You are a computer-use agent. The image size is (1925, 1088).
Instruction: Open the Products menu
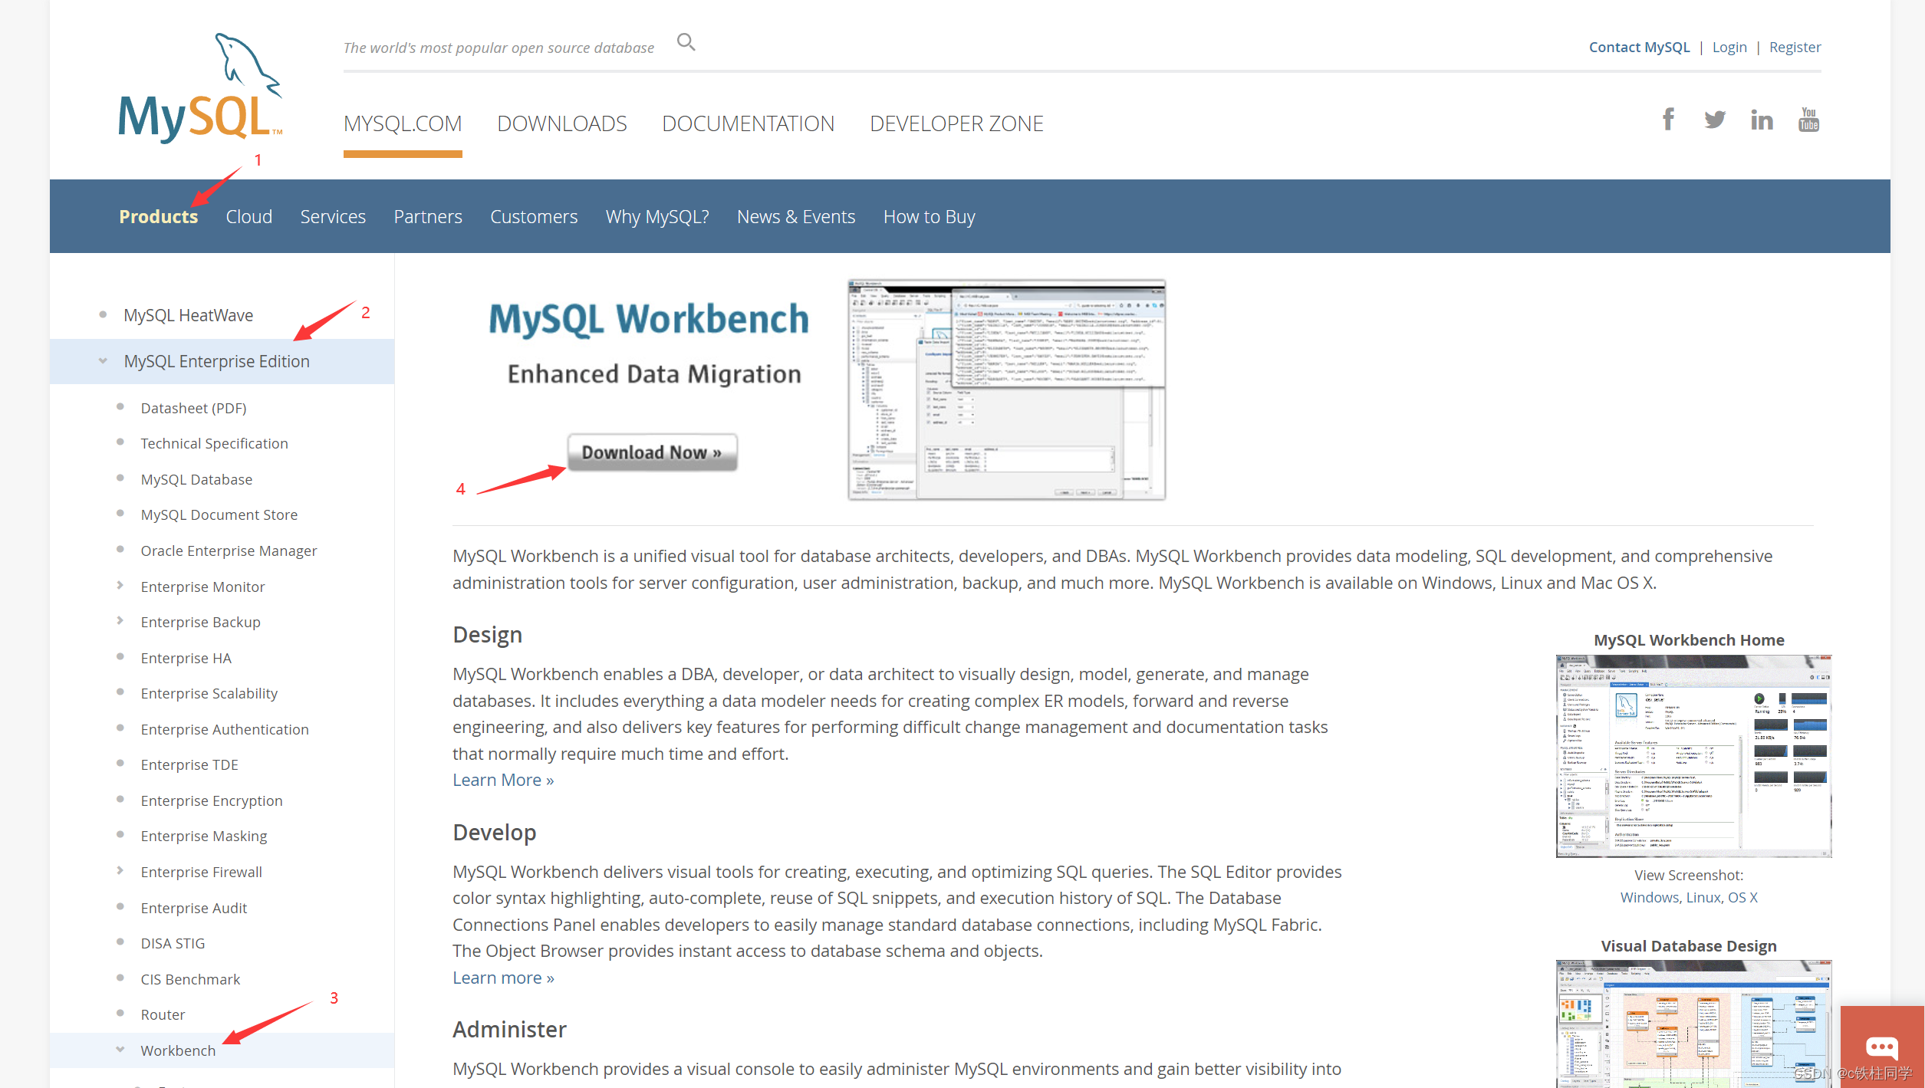pyautogui.click(x=159, y=216)
